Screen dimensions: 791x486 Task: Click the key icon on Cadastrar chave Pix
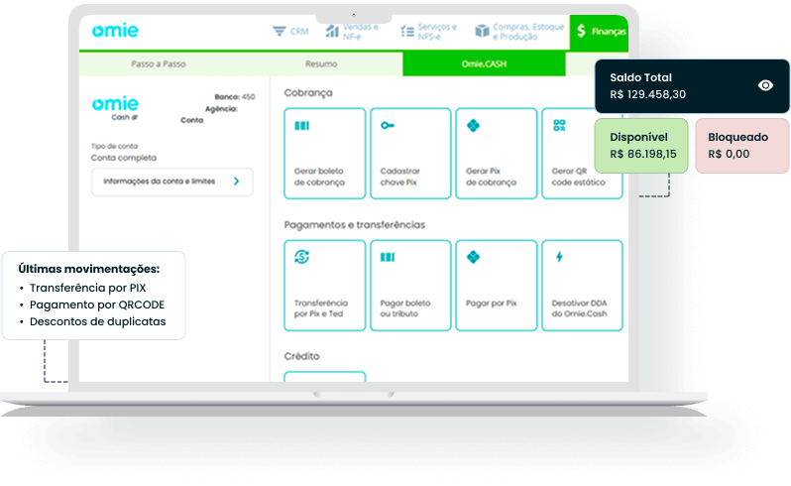(388, 125)
